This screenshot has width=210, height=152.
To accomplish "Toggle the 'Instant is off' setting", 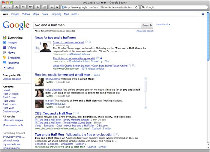I will coord(163,24).
